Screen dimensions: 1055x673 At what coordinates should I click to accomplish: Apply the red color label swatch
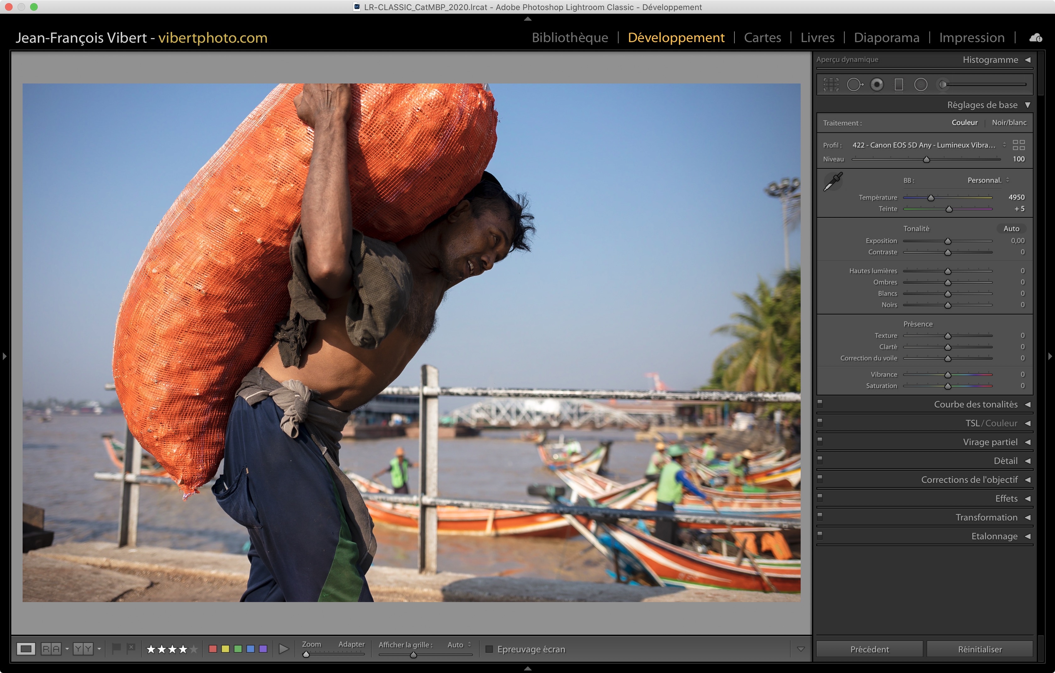click(x=213, y=649)
